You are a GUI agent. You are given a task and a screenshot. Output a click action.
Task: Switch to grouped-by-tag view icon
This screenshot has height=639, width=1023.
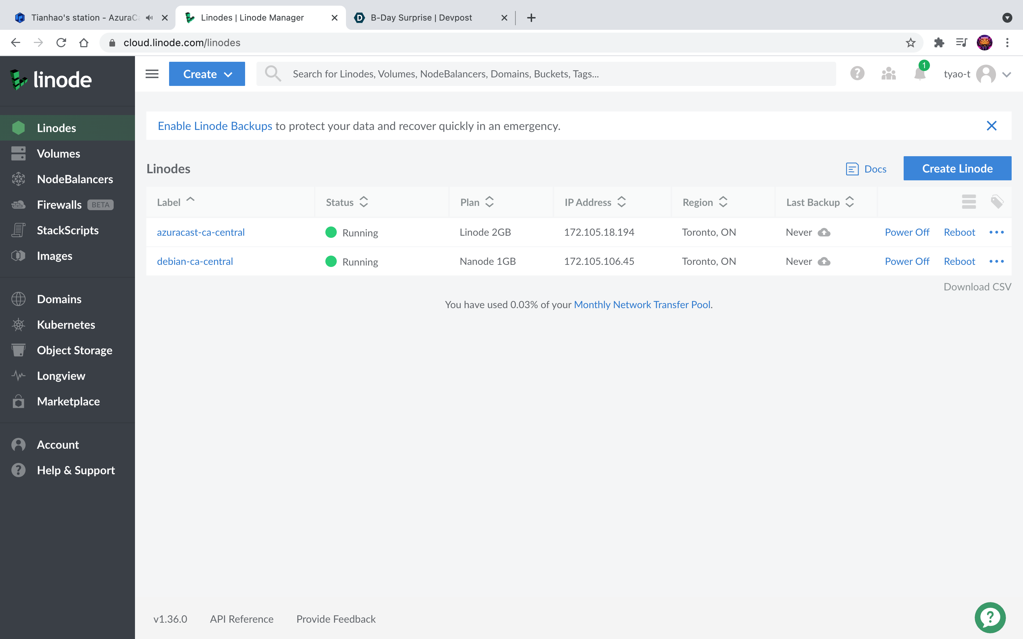[x=997, y=202]
